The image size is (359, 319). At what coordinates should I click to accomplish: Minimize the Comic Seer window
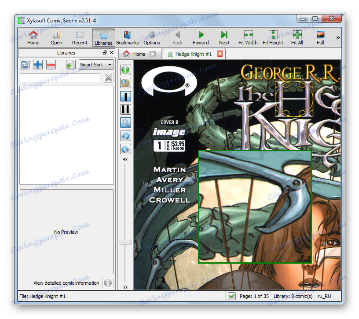[303, 19]
